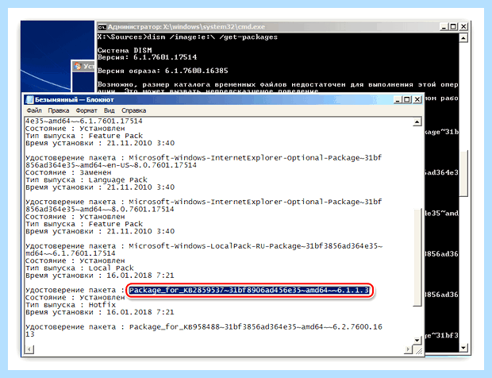The width and height of the screenshot is (492, 378).
Task: Click 'Время установки : 16.01.2018 7:21' under Hotfix
Action: coord(99,312)
